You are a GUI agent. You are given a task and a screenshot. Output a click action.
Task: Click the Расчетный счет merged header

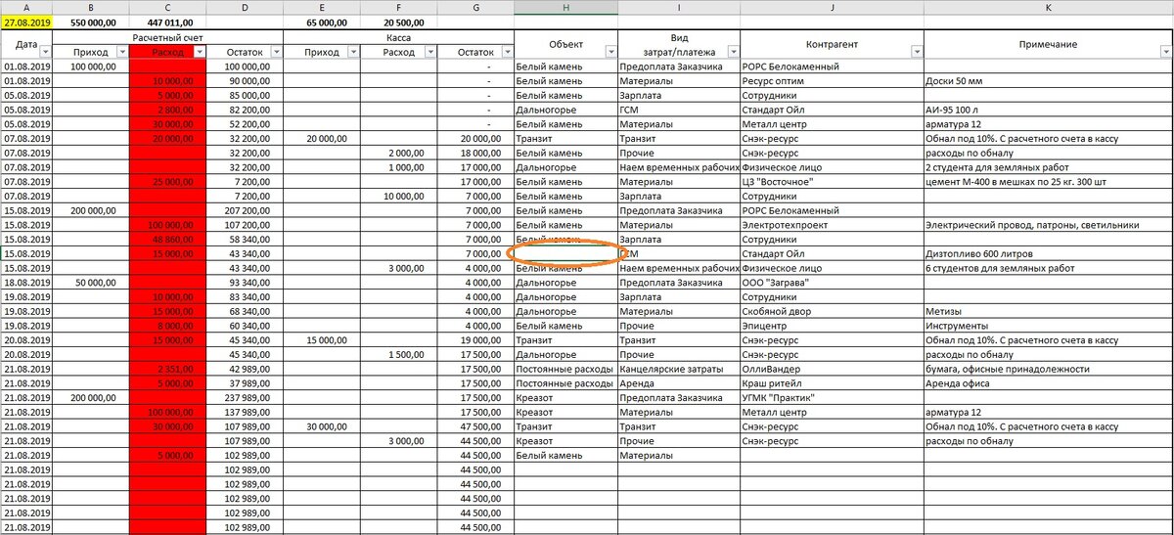(167, 36)
